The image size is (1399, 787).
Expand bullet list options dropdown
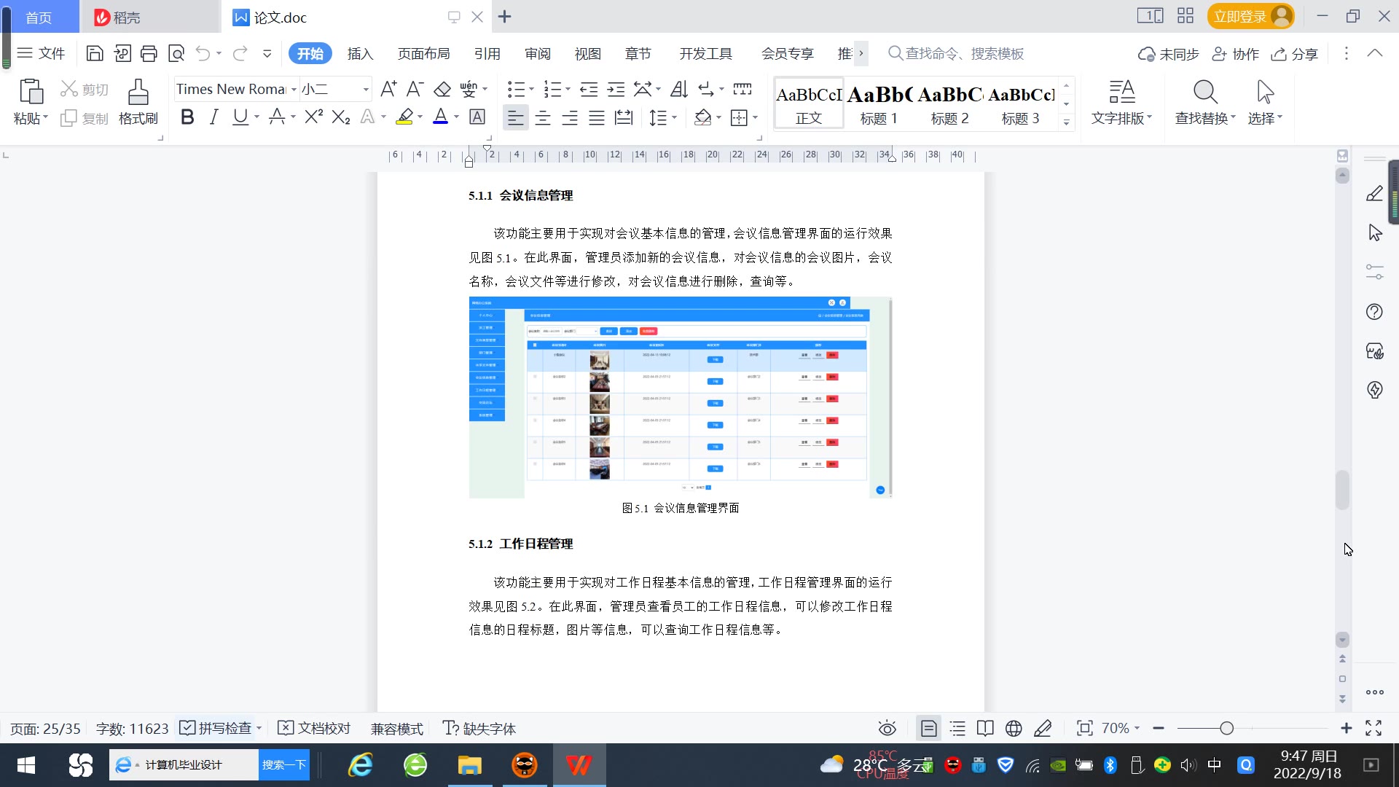click(x=531, y=89)
